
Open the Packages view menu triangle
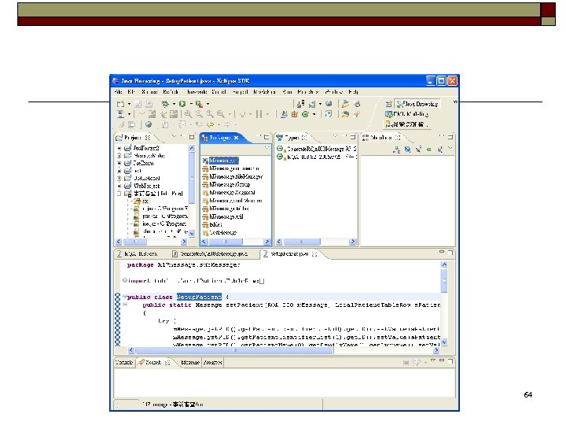266,148
